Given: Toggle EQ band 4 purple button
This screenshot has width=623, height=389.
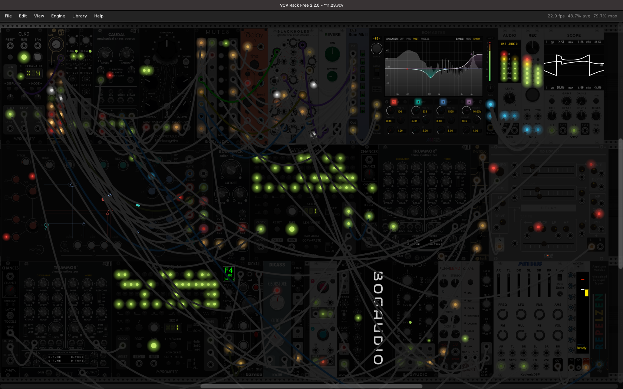Looking at the screenshot, I should (x=469, y=102).
